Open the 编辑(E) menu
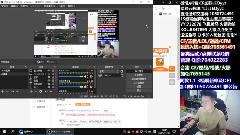 [x=14, y=6]
